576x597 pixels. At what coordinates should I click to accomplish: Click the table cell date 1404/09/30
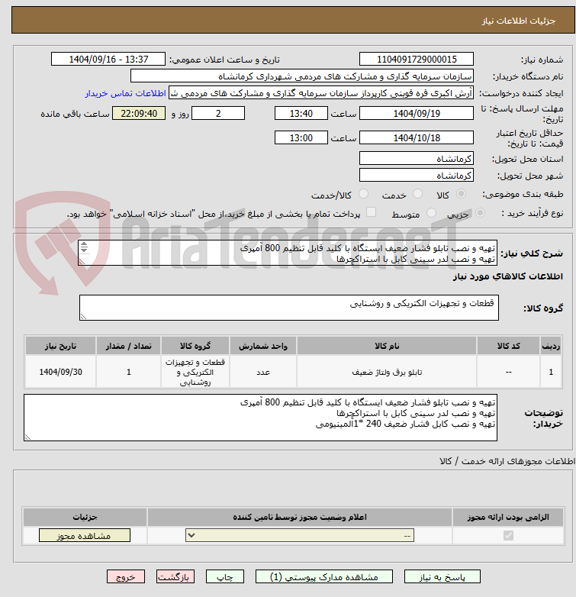point(60,372)
